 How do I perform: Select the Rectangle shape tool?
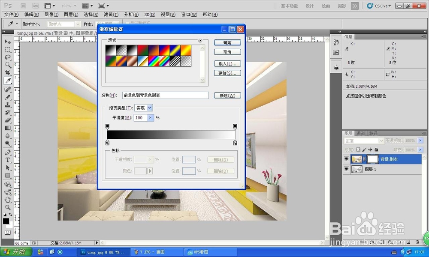click(8, 175)
